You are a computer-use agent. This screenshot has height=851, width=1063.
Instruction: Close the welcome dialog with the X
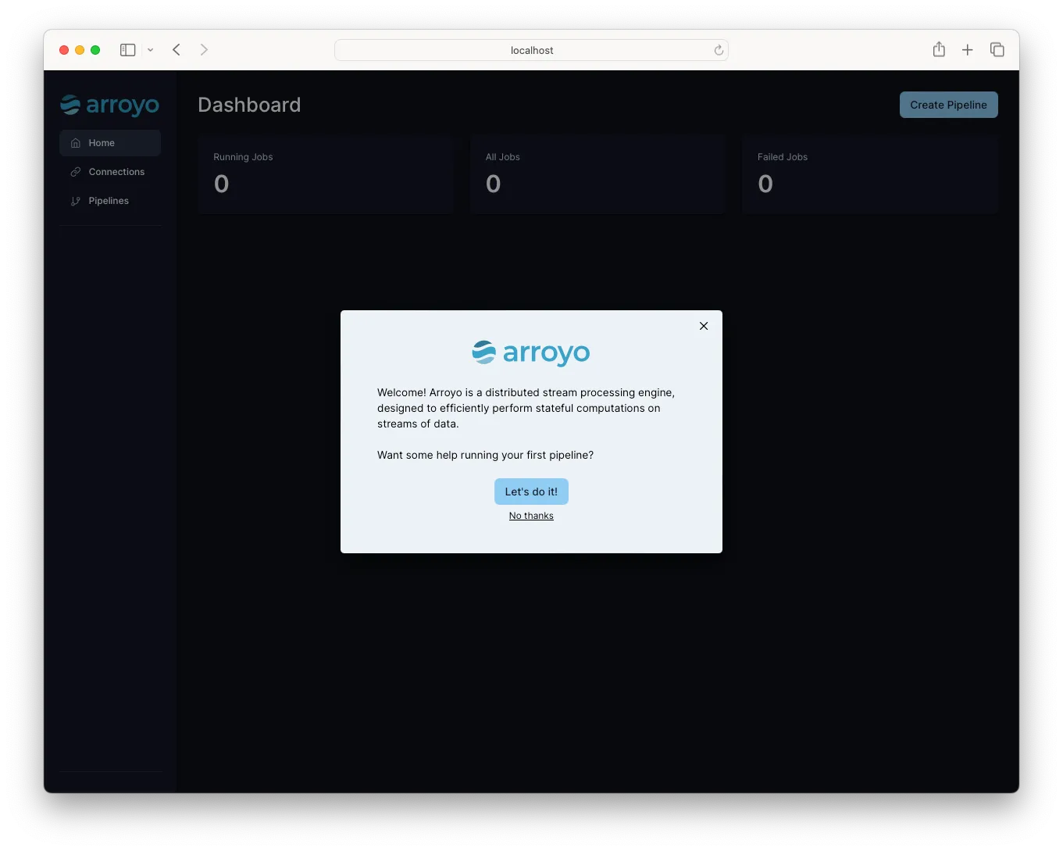tap(703, 326)
